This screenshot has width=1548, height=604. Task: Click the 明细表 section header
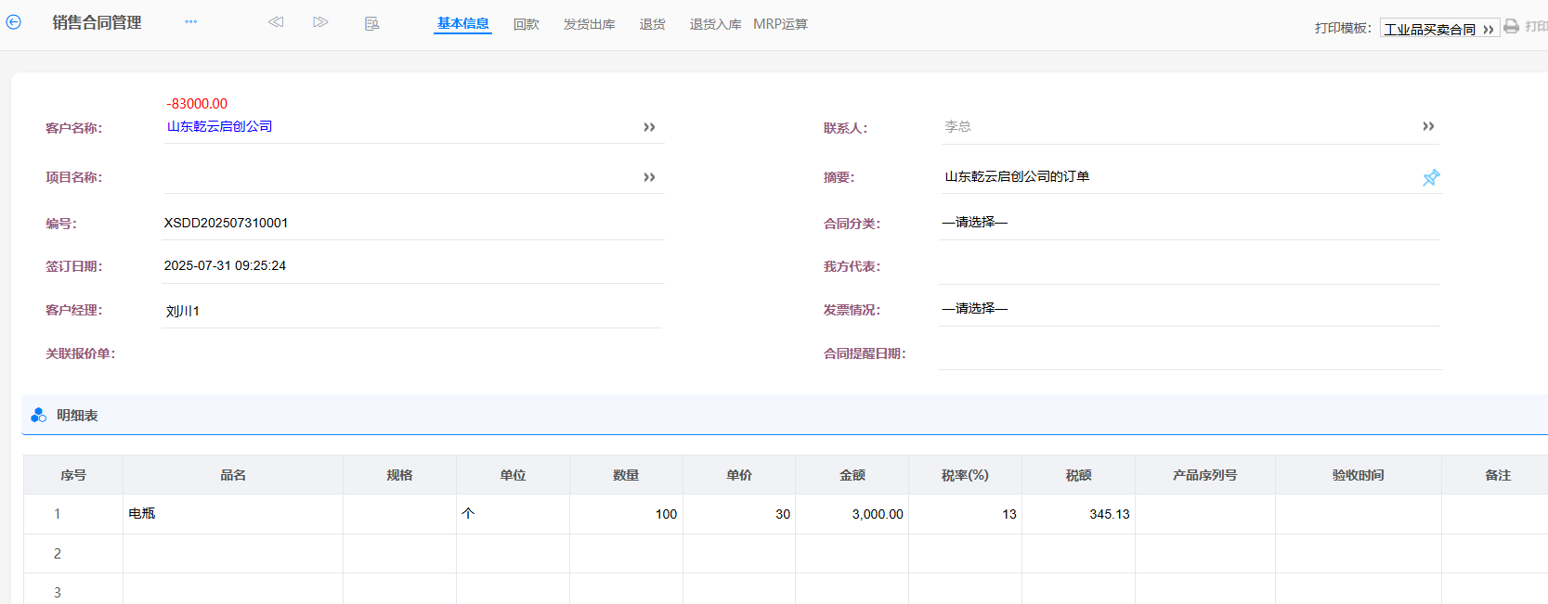point(785,415)
